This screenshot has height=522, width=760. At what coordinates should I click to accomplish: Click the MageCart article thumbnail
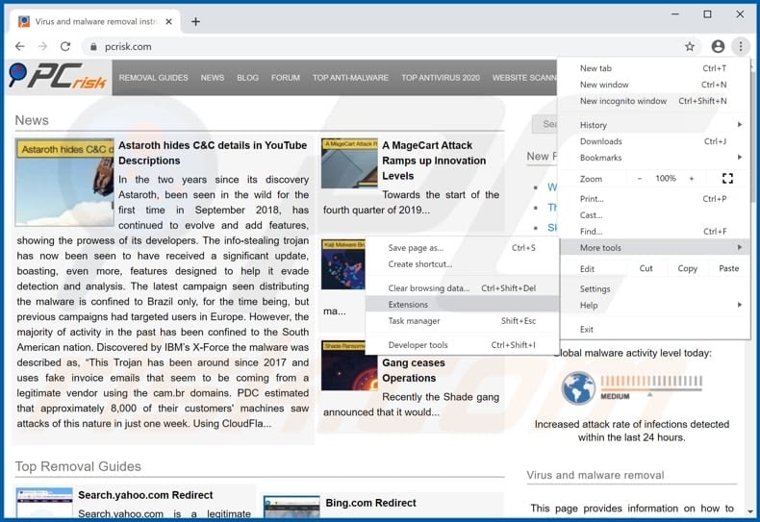point(349,163)
